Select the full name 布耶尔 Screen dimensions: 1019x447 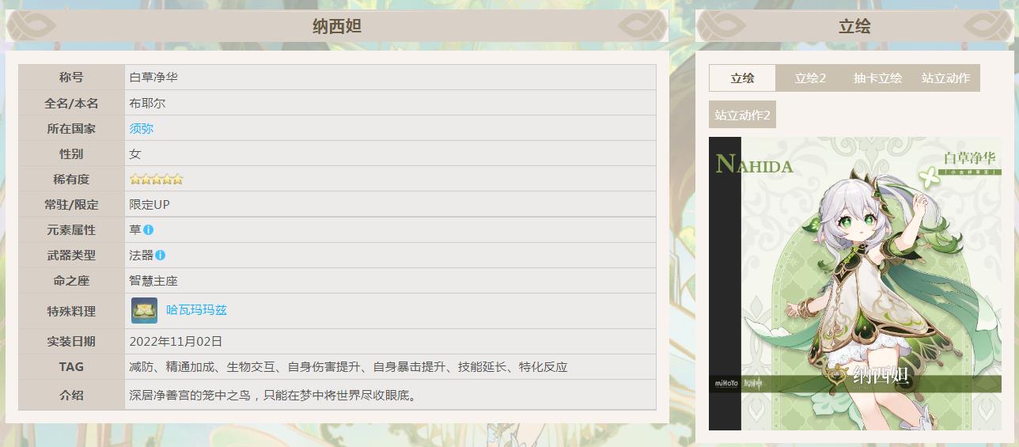coord(147,103)
